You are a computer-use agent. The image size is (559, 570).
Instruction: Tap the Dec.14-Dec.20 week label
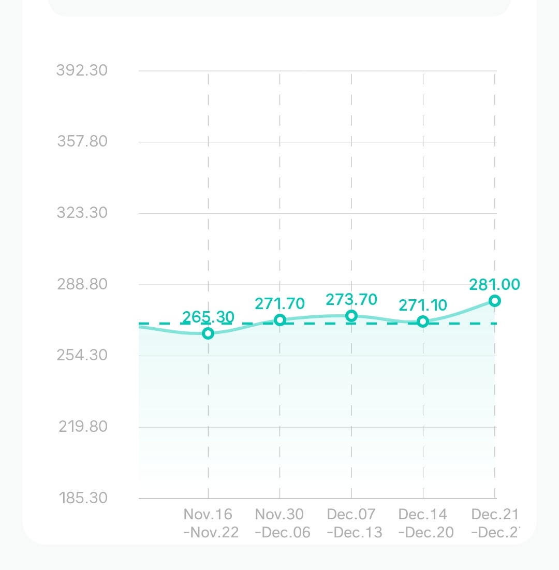[425, 523]
